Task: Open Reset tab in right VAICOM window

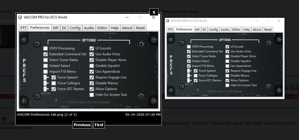Action: (x=268, y=30)
